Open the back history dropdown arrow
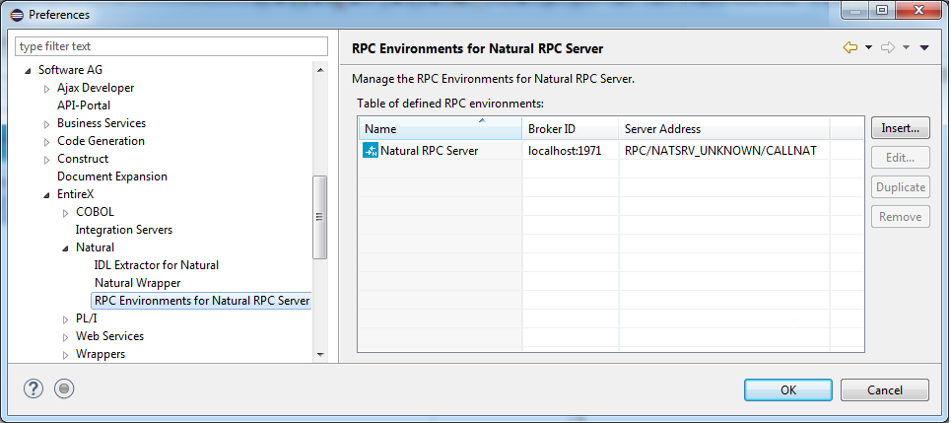 (868, 47)
